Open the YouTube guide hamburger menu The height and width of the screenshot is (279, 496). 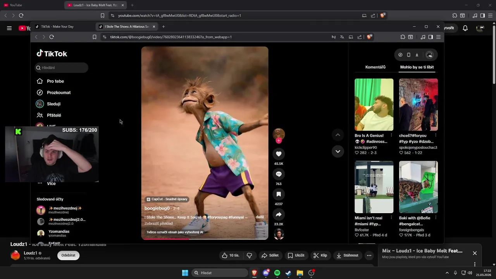(x=9, y=28)
